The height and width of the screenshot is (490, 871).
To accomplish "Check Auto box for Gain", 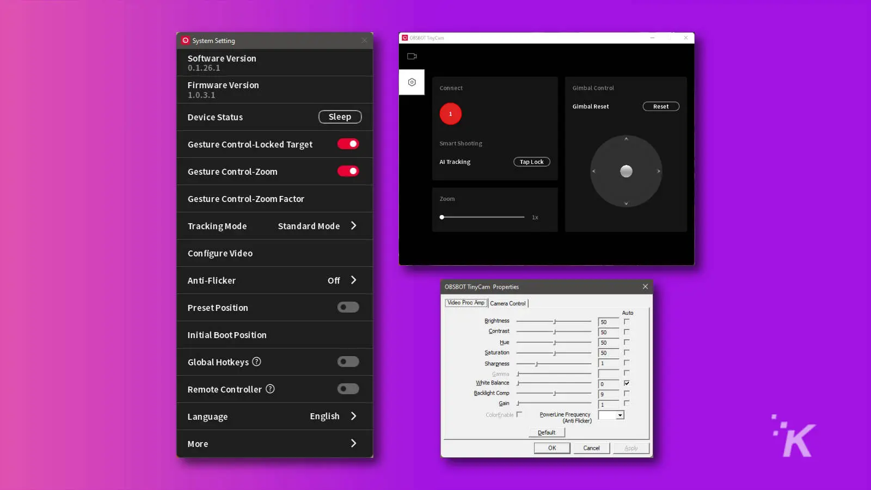I will (x=627, y=403).
